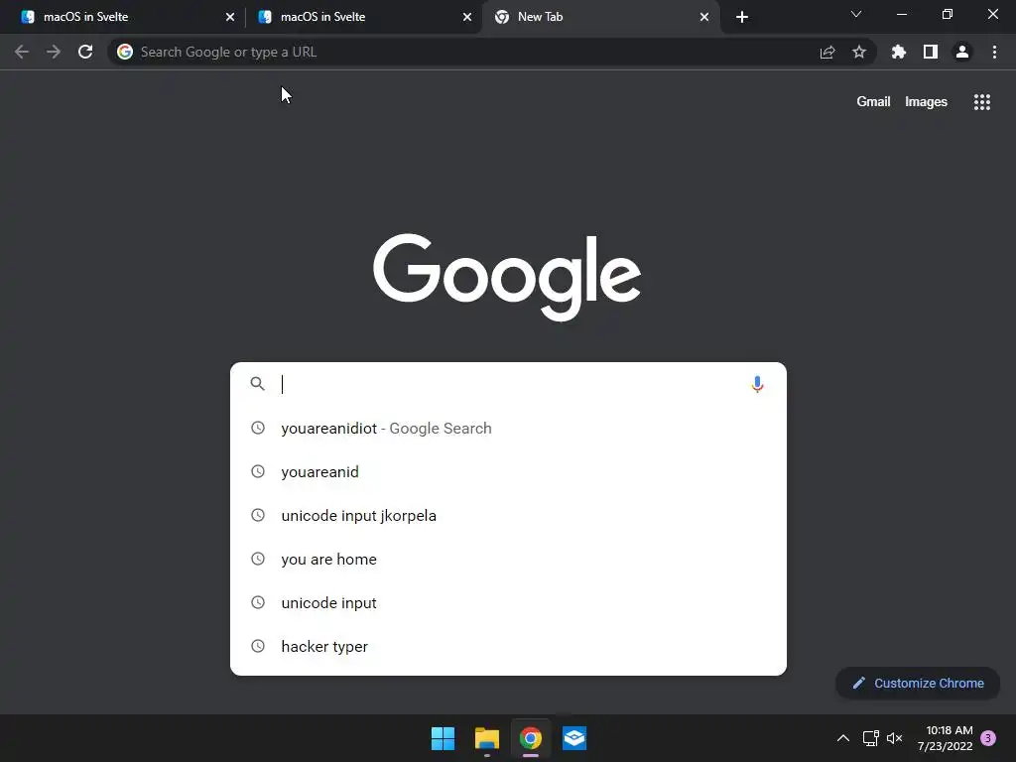The image size is (1016, 762).
Task: Open the blue box app in taskbar
Action: 574,738
